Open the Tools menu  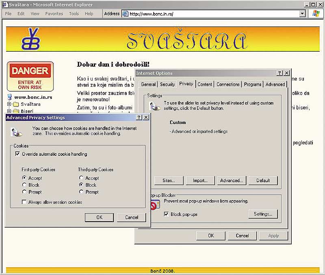pos(74,14)
